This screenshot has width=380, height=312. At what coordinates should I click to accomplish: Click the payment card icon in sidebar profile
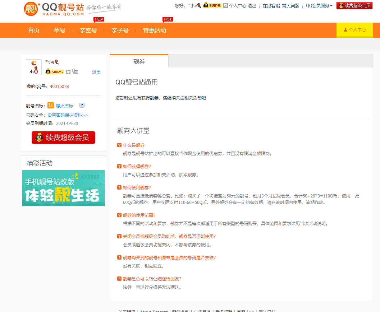75,71
